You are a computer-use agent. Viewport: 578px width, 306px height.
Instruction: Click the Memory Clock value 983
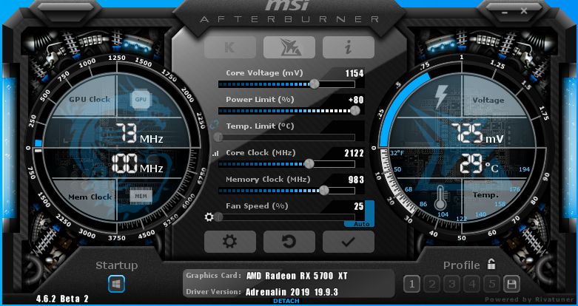[356, 180]
